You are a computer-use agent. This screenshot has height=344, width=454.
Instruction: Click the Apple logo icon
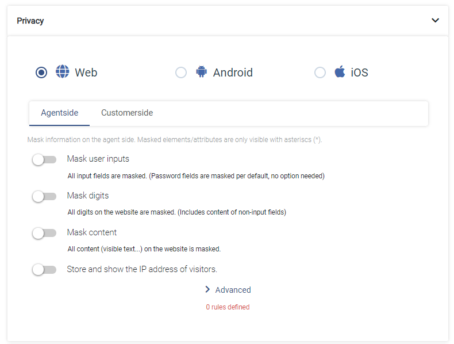[340, 71]
